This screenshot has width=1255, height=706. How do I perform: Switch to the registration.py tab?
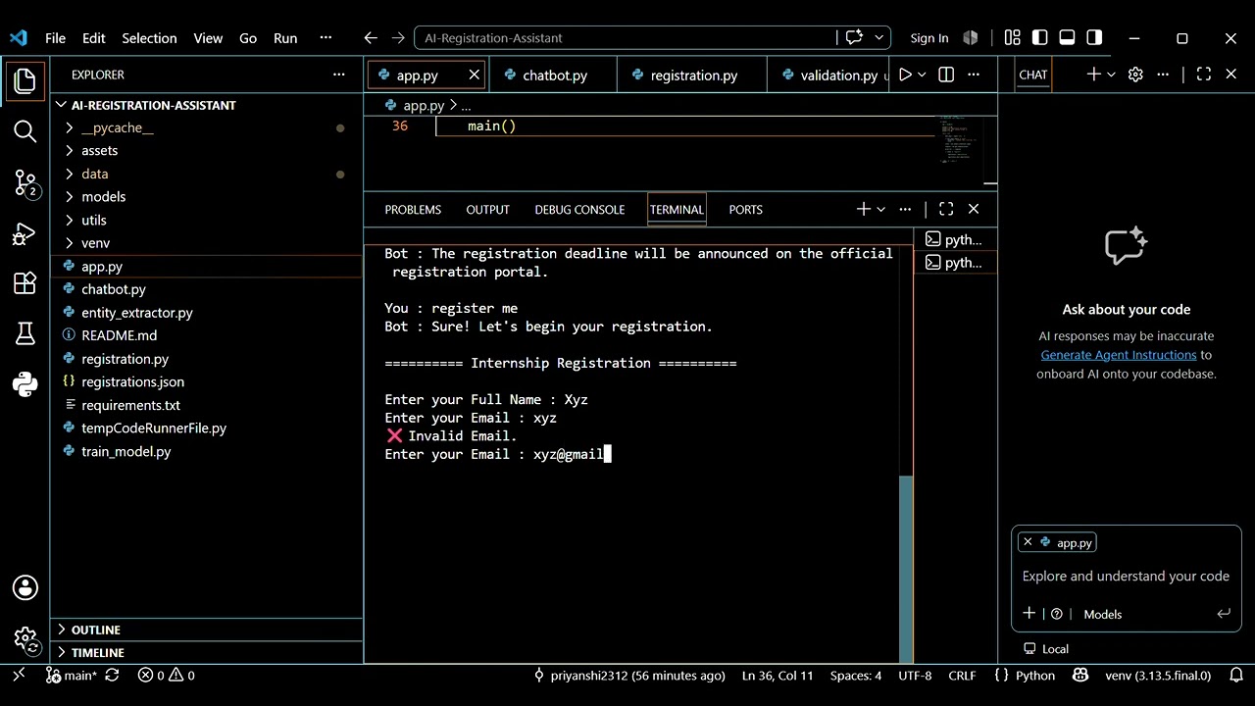(692, 76)
